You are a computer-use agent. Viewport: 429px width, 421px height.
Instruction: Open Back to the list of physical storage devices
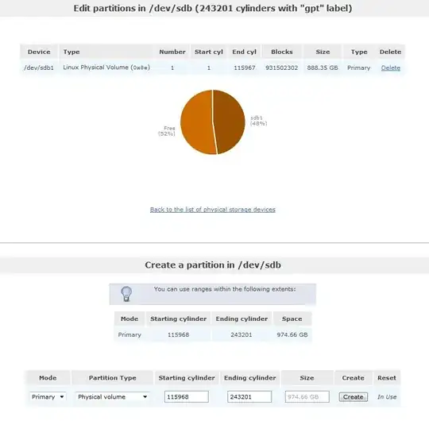[x=213, y=210]
